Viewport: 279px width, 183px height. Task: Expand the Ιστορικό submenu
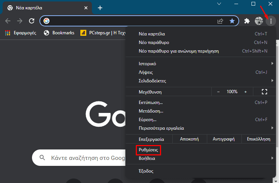[x=201, y=64]
